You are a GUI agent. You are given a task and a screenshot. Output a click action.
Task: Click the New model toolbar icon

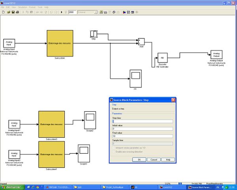click(x=3, y=12)
